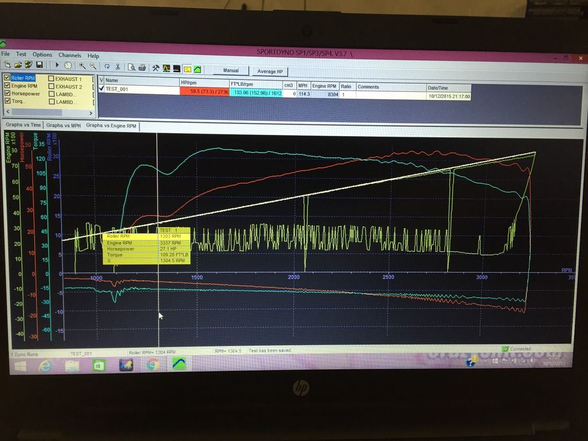Open print preview icon
The width and height of the screenshot is (588, 441).
pos(131,67)
